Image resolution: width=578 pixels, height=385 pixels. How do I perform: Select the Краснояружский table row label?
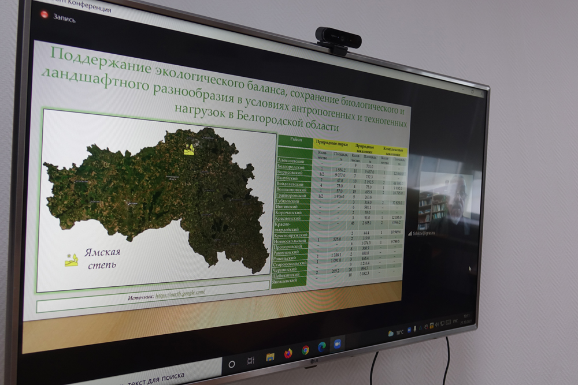click(291, 235)
